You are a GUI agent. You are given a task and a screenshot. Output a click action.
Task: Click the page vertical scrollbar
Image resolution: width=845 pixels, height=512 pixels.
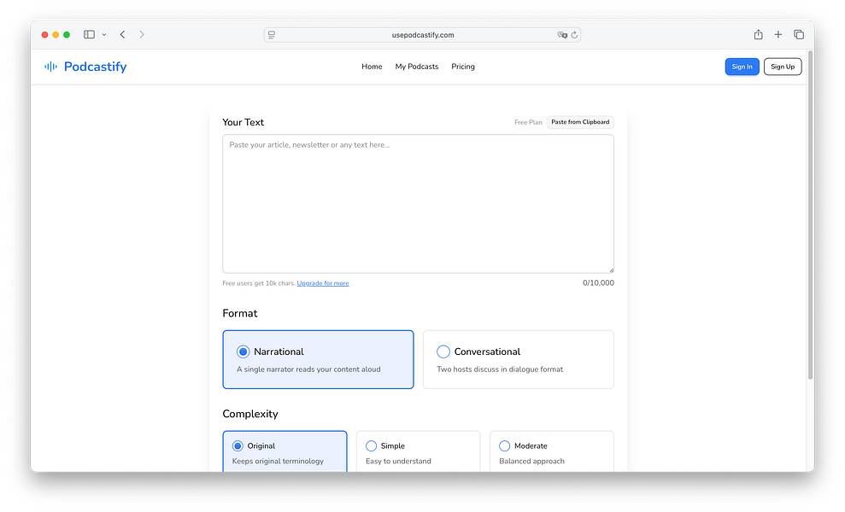(x=810, y=215)
